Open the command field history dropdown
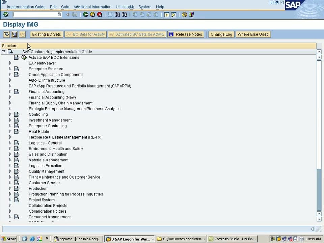This screenshot has width=324, height=243. tap(59, 15)
